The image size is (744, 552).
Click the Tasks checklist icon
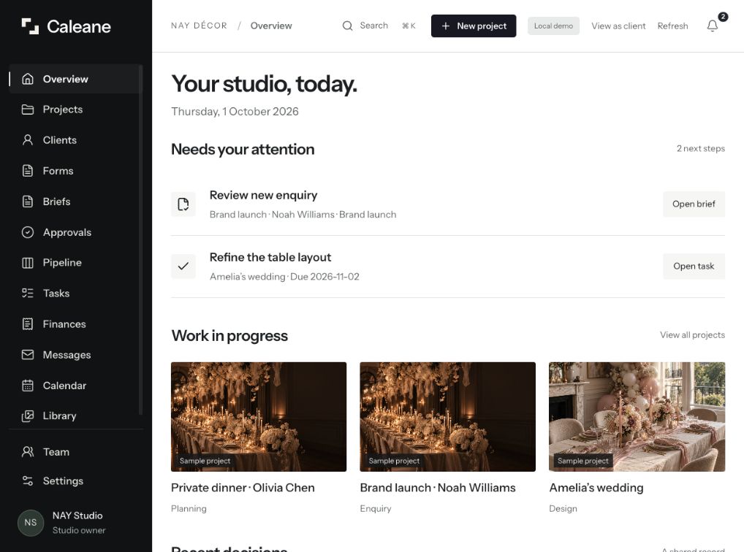[28, 293]
